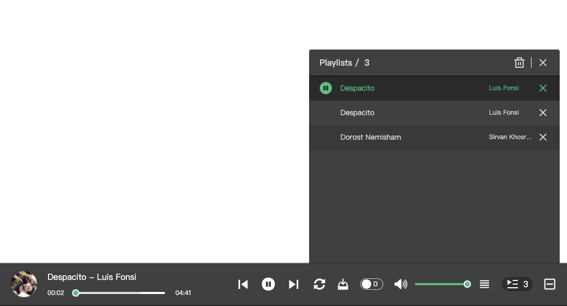Select the Dorost Nemisham track
The width and height of the screenshot is (567, 306).
coord(371,137)
